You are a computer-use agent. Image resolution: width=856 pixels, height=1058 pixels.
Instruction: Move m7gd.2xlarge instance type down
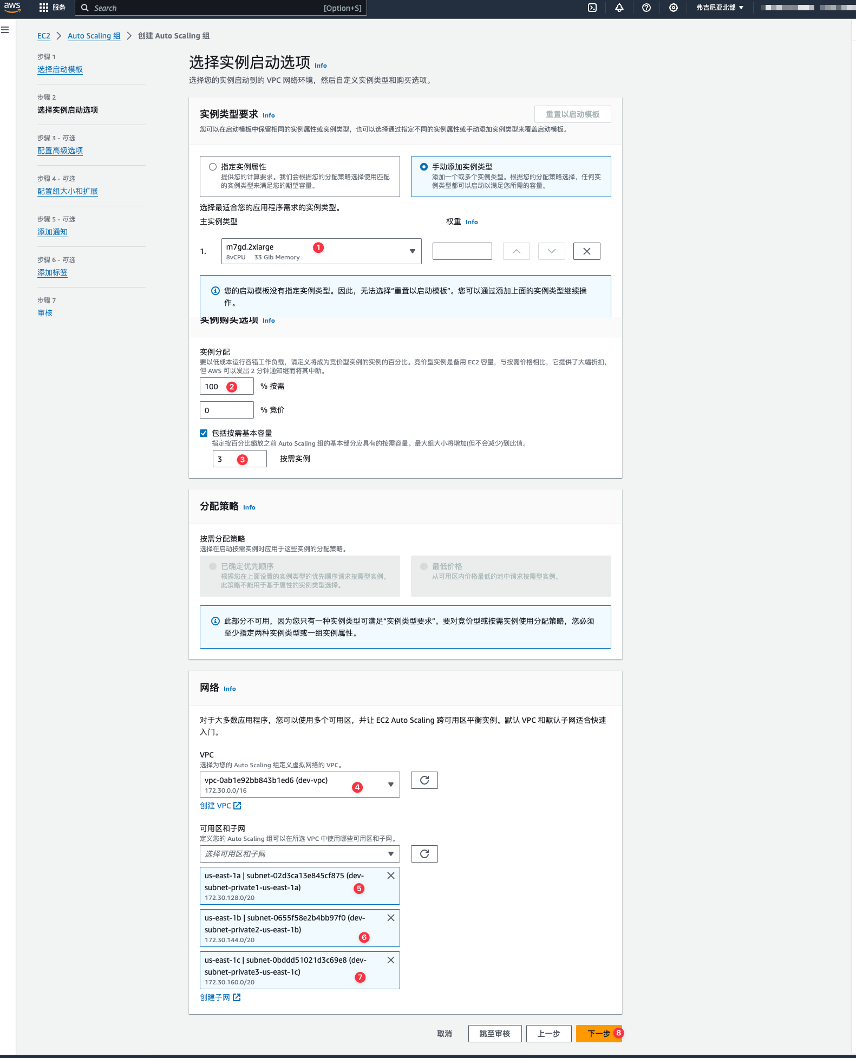point(552,251)
